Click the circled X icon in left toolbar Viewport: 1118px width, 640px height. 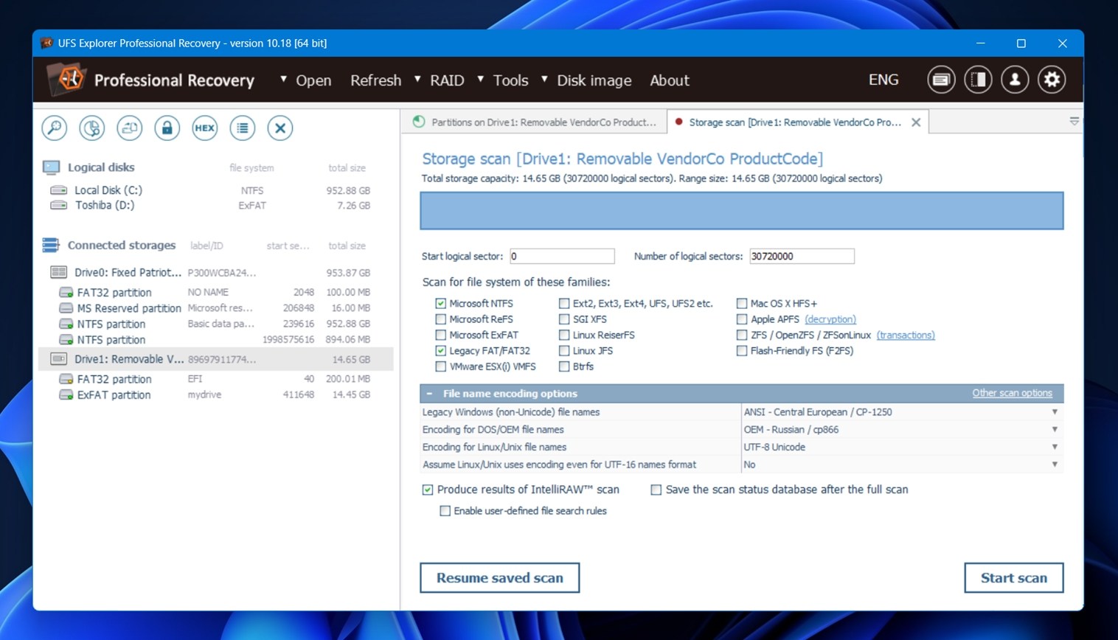click(x=279, y=128)
